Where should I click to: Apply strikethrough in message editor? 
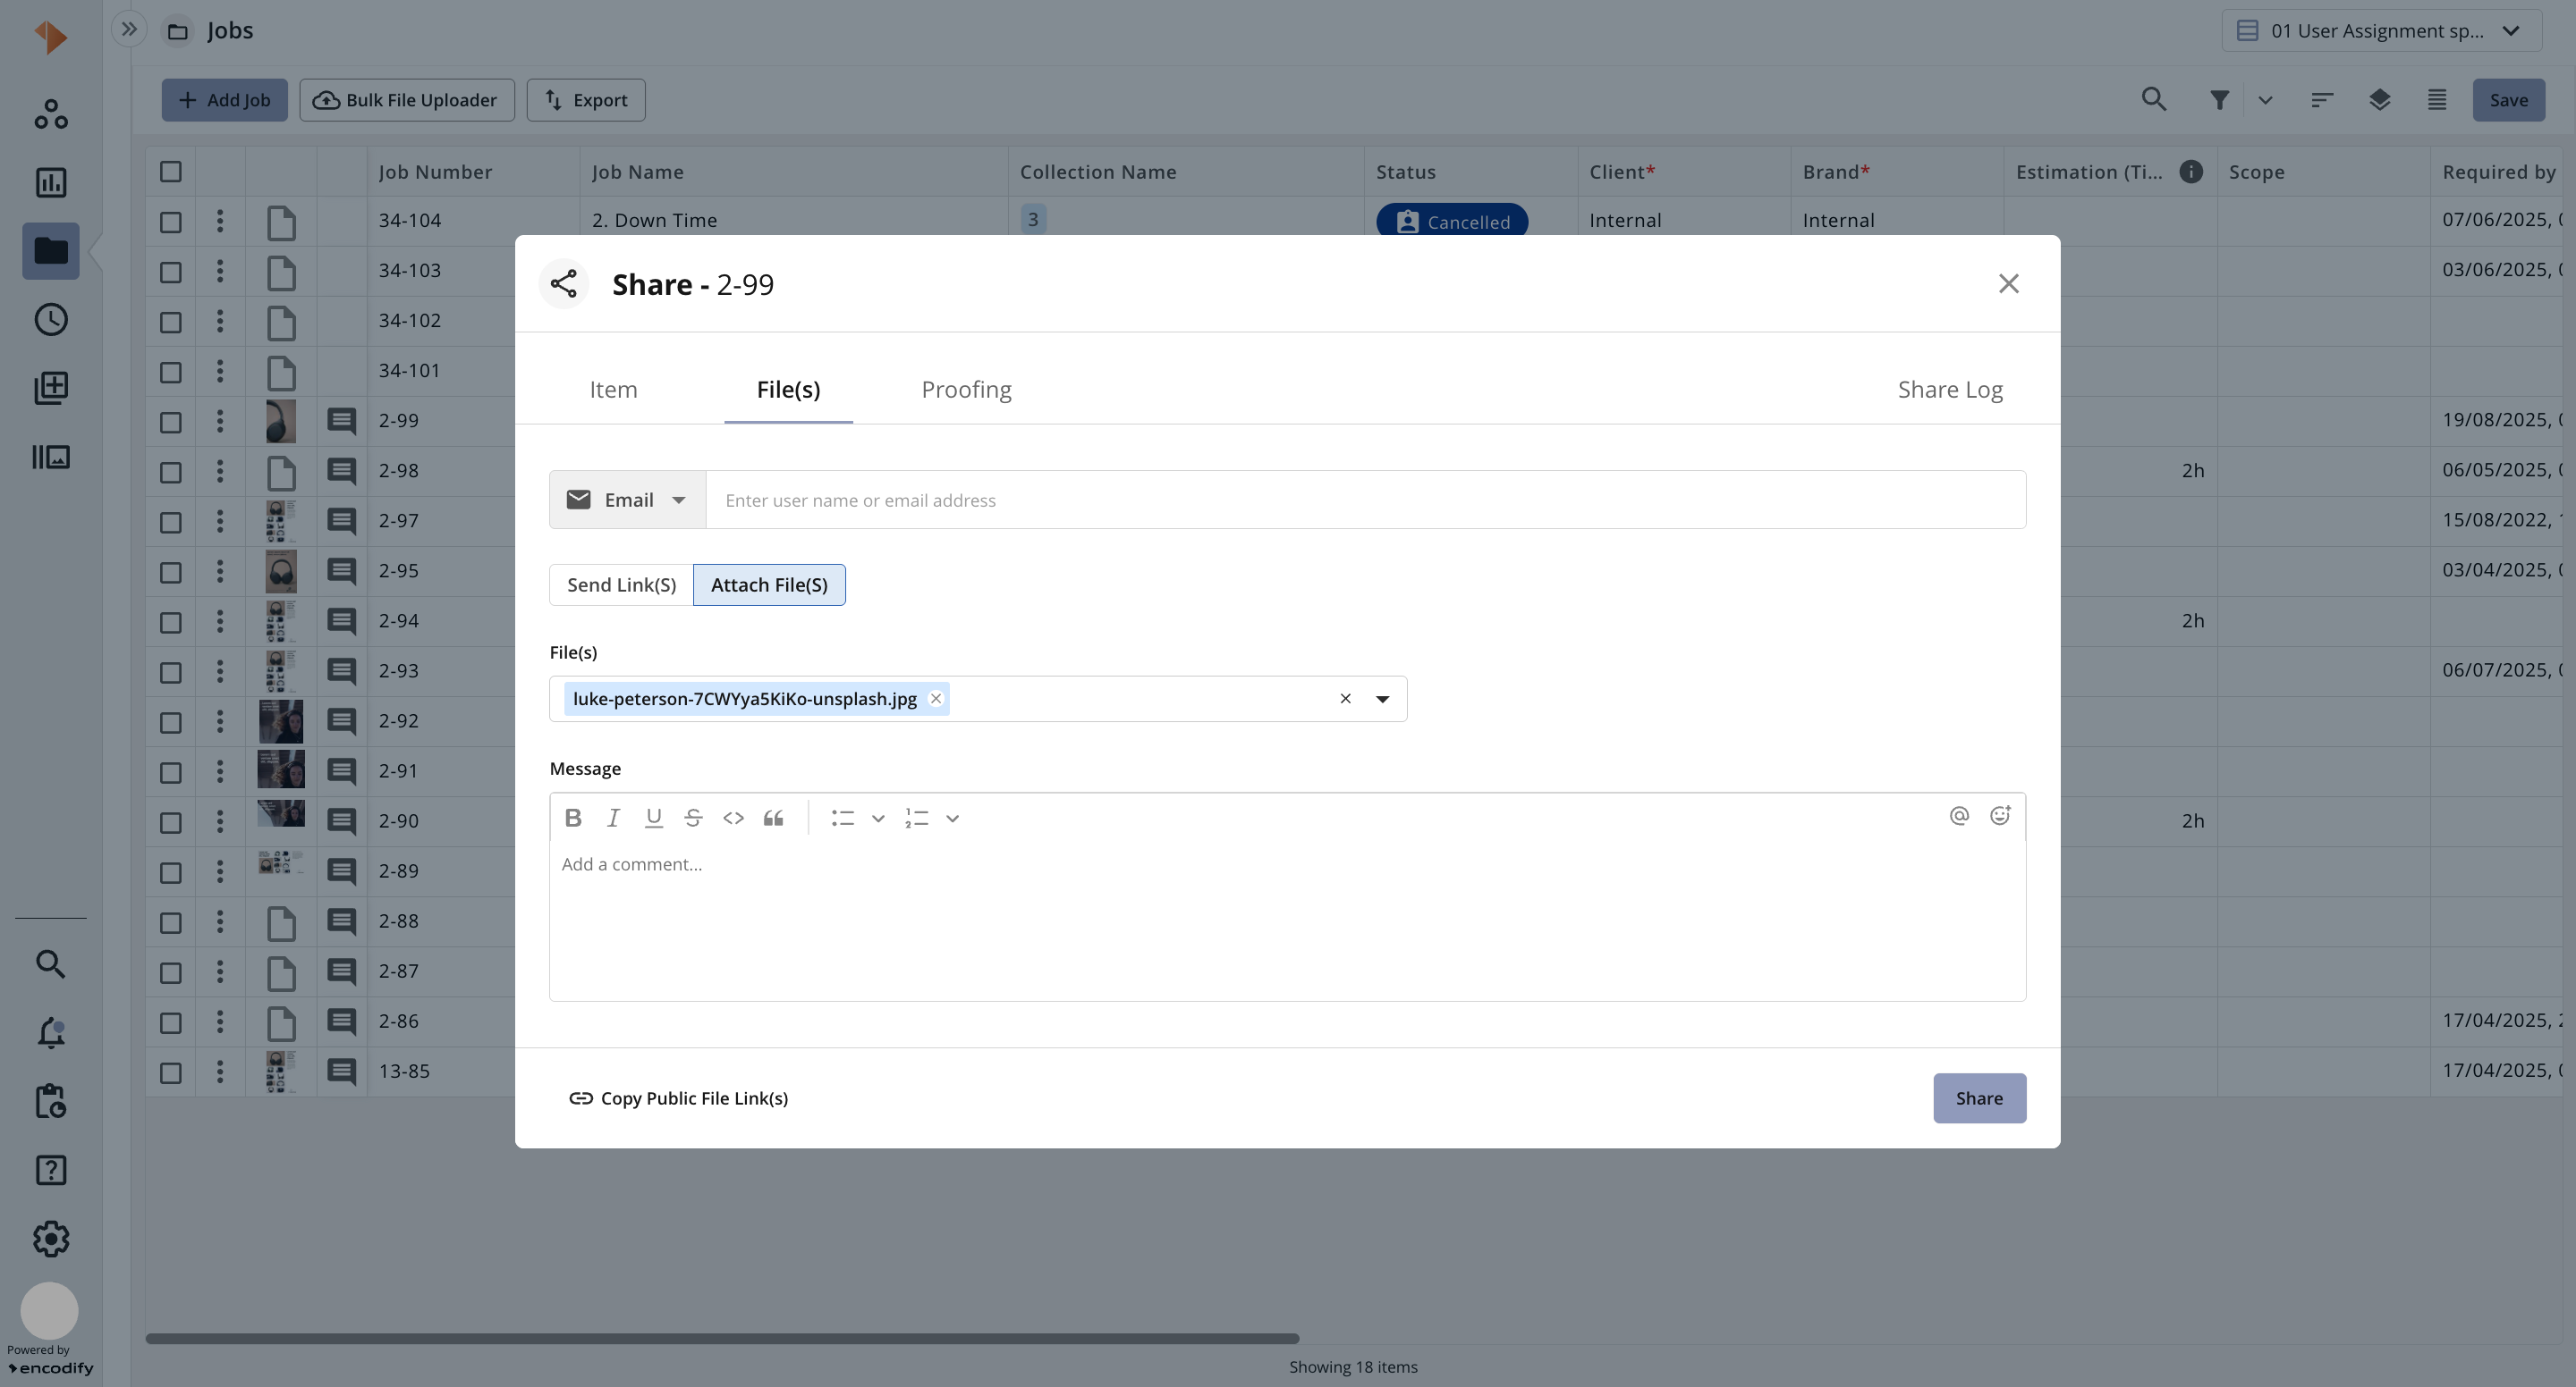point(693,818)
